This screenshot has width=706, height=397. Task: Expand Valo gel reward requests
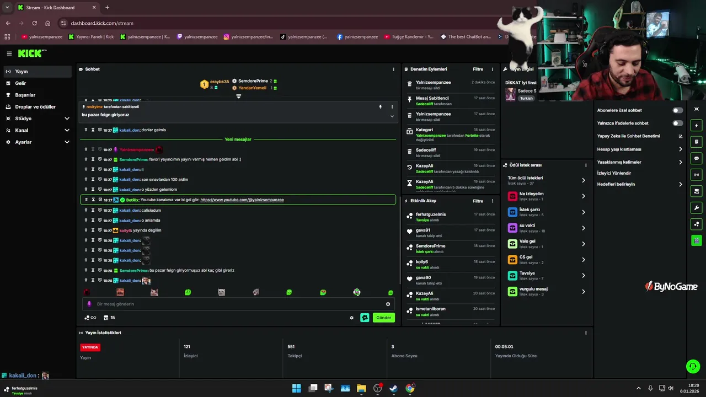[x=547, y=244]
